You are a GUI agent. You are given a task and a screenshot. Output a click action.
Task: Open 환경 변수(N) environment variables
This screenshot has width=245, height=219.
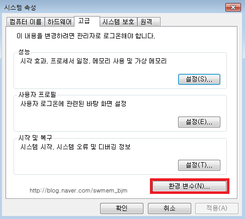pos(189,186)
